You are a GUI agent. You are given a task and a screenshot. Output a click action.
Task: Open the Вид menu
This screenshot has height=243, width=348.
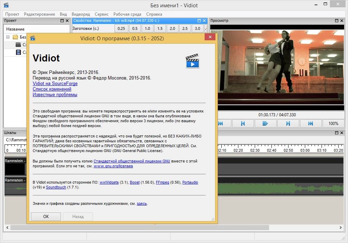point(63,14)
